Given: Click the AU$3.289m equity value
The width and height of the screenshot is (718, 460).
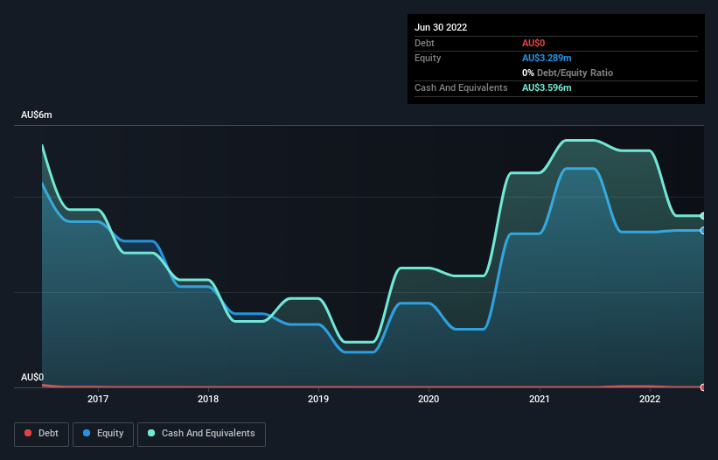Looking at the screenshot, I should click(547, 58).
